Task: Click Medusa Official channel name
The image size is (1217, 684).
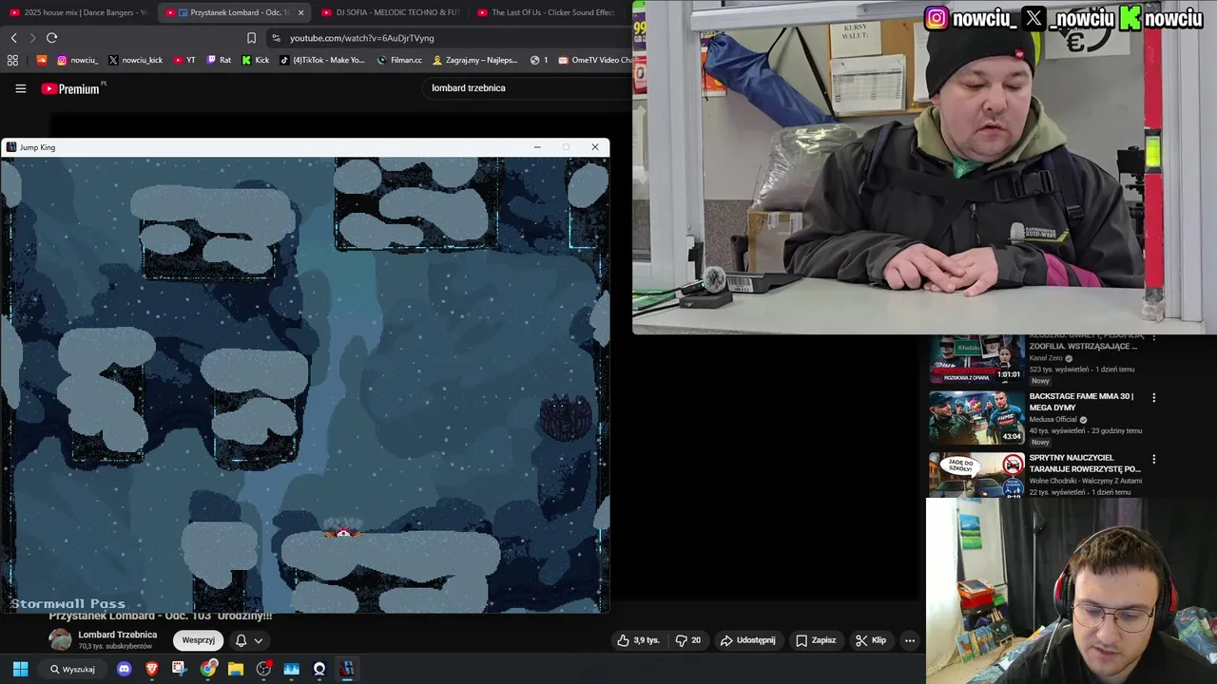Action: point(1053,419)
